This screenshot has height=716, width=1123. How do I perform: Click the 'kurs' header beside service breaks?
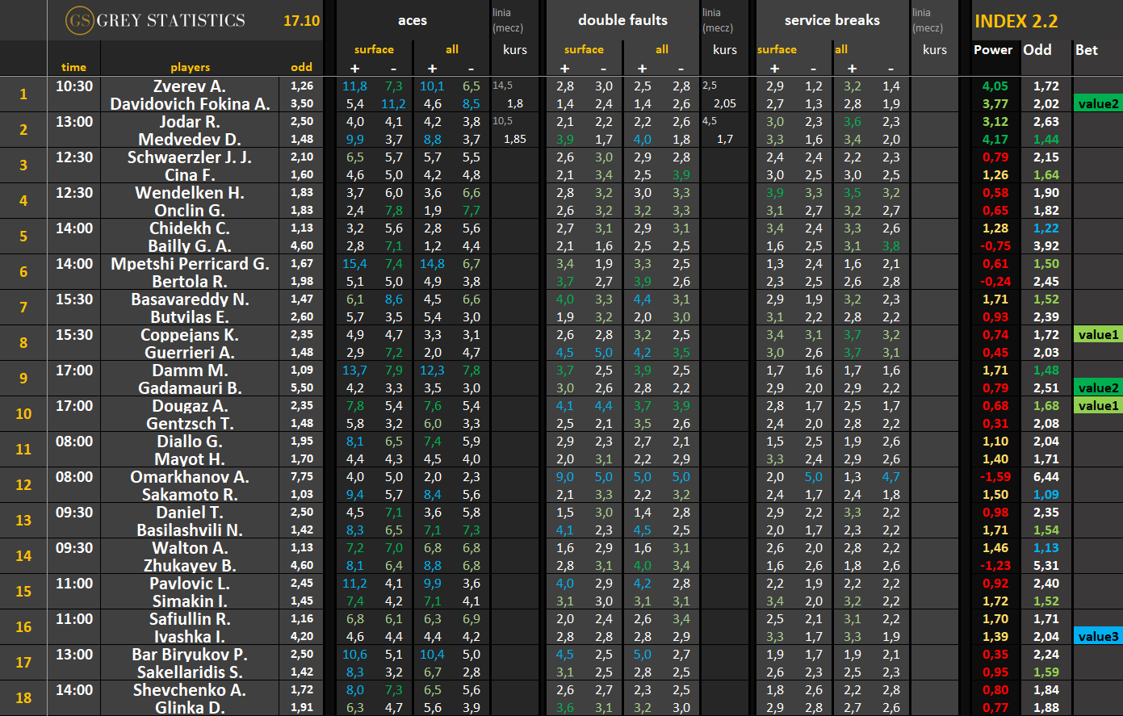point(935,50)
